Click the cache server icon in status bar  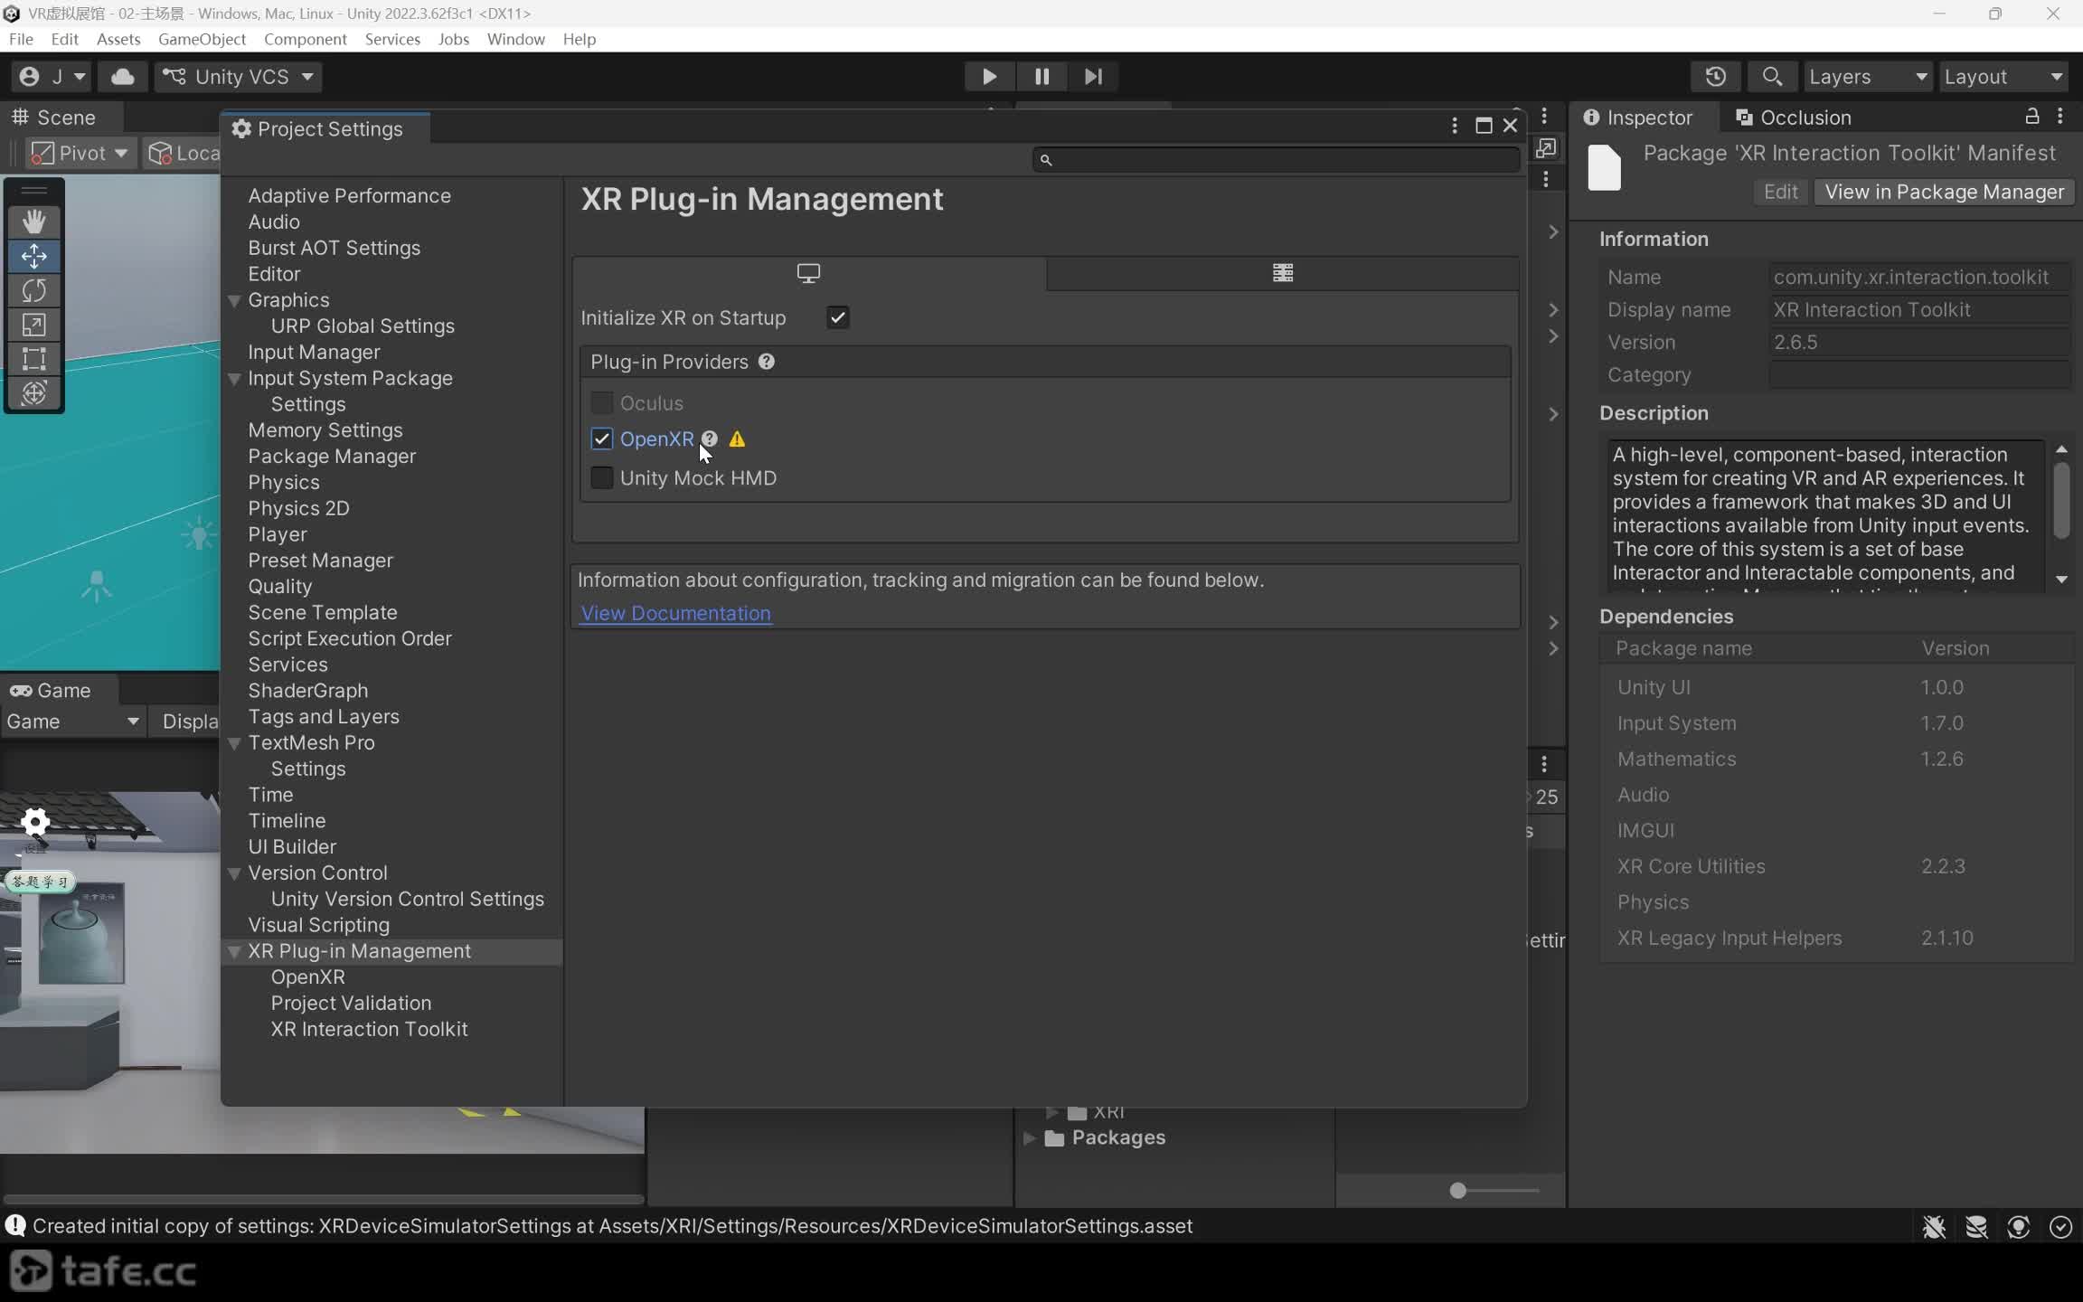(x=1976, y=1227)
